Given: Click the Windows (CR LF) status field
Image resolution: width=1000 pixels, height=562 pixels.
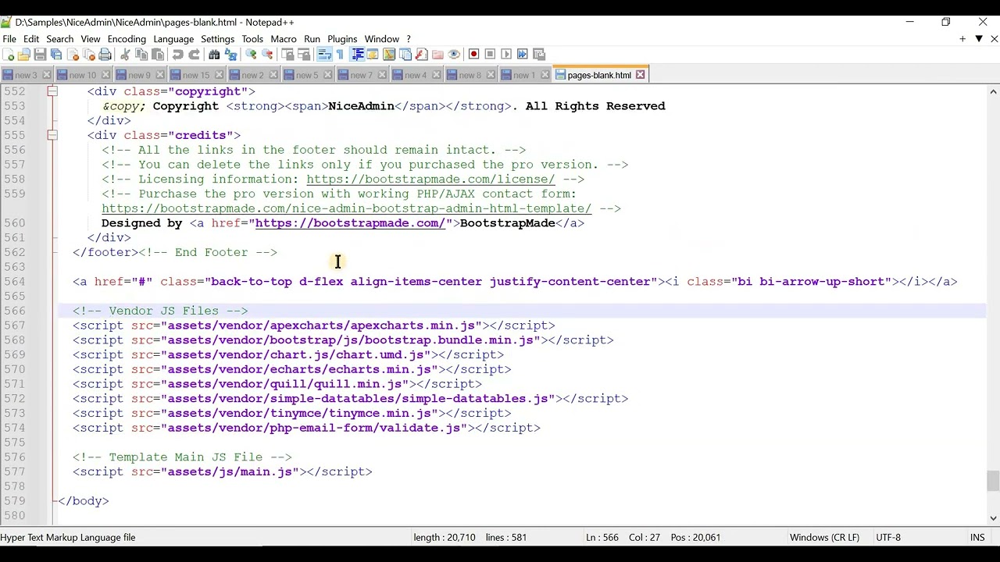Looking at the screenshot, I should click(x=824, y=537).
